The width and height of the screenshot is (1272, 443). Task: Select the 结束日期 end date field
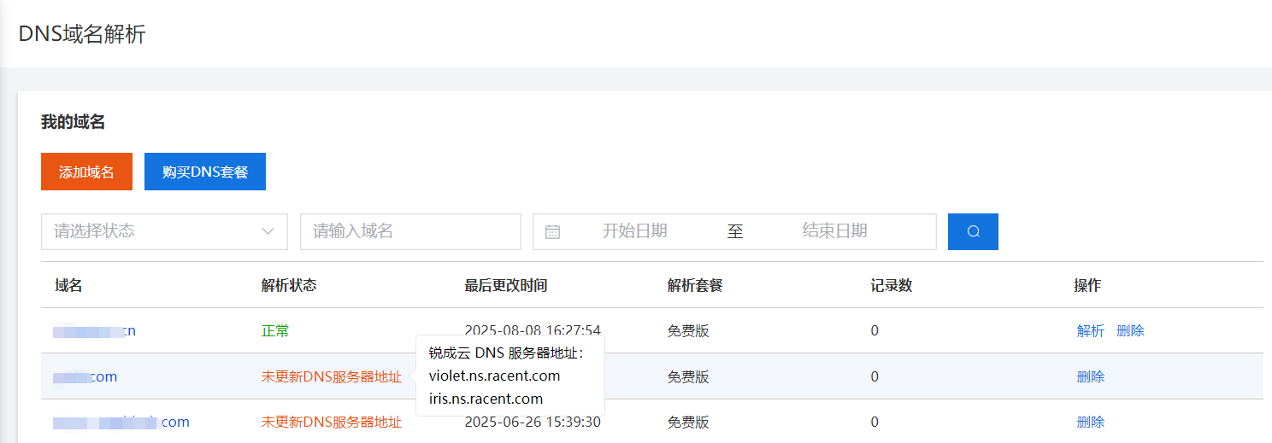[x=834, y=231]
